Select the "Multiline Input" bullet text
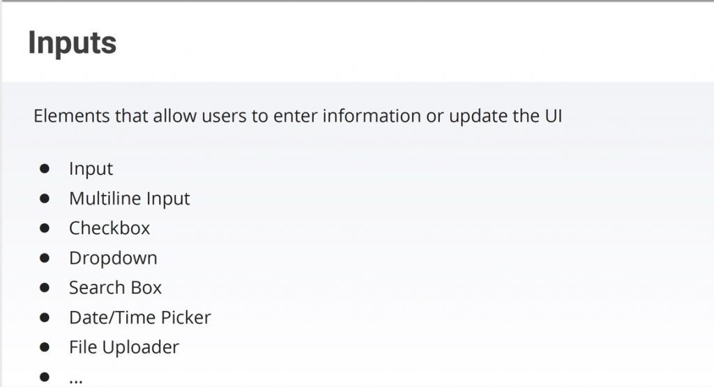 (x=129, y=199)
